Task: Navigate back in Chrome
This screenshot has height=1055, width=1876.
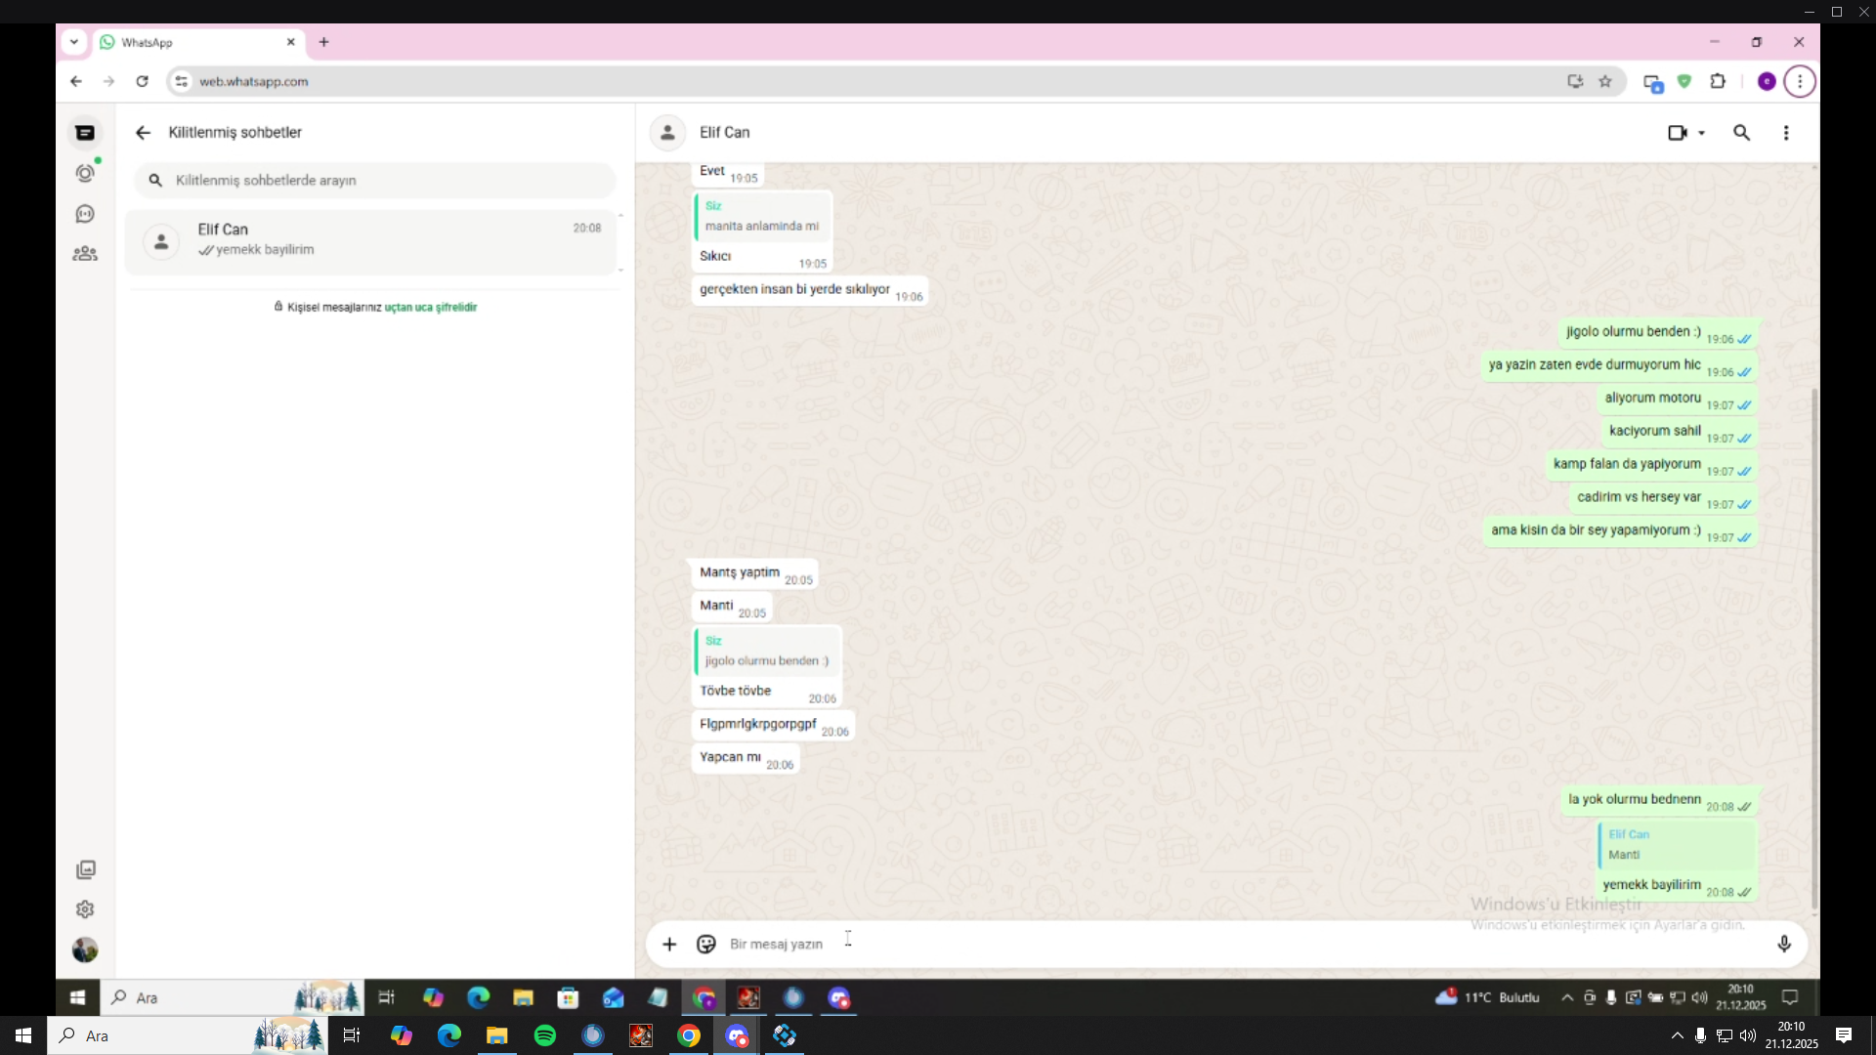Action: [76, 81]
